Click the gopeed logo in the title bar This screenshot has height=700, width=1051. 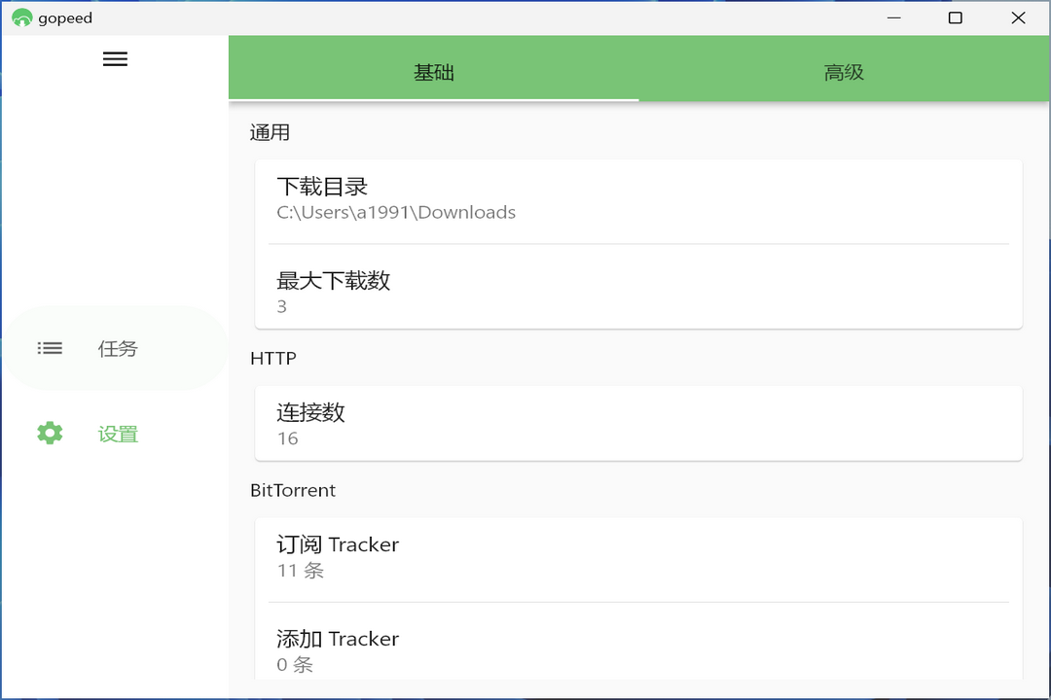21,17
